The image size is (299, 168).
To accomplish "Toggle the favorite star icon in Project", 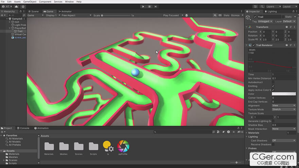I will (234, 132).
